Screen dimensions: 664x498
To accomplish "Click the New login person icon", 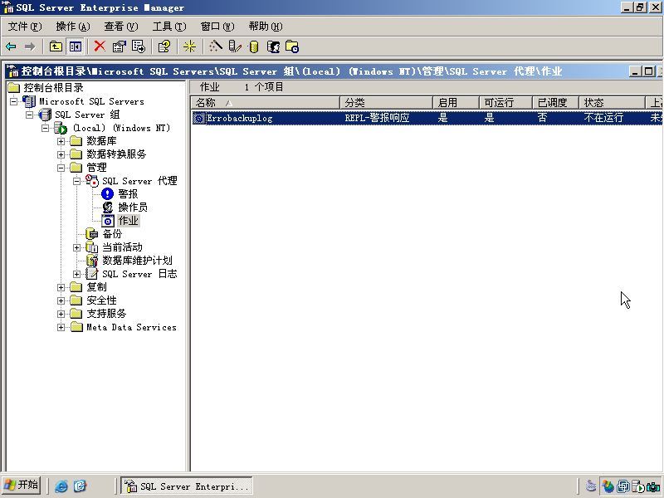I will pos(274,46).
